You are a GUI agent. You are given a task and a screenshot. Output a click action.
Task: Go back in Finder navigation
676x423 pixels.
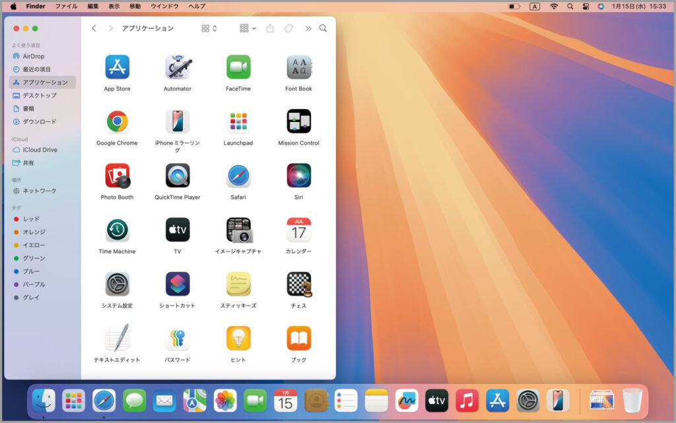click(x=94, y=28)
